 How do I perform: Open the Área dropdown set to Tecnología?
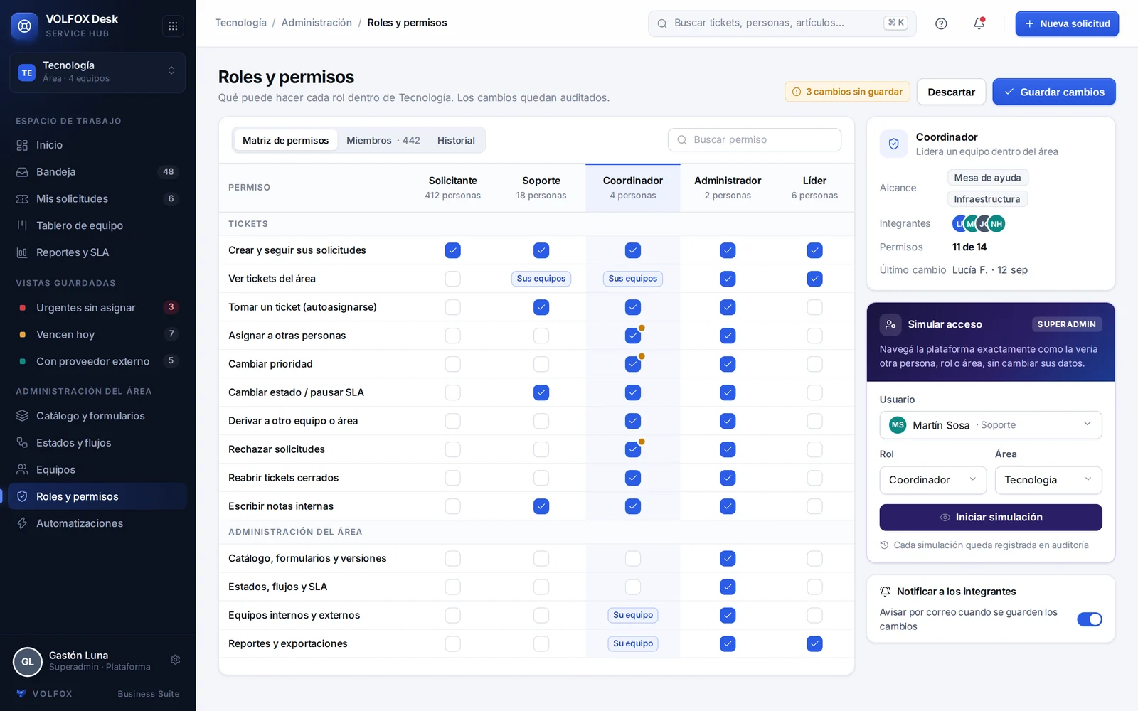pyautogui.click(x=1048, y=480)
